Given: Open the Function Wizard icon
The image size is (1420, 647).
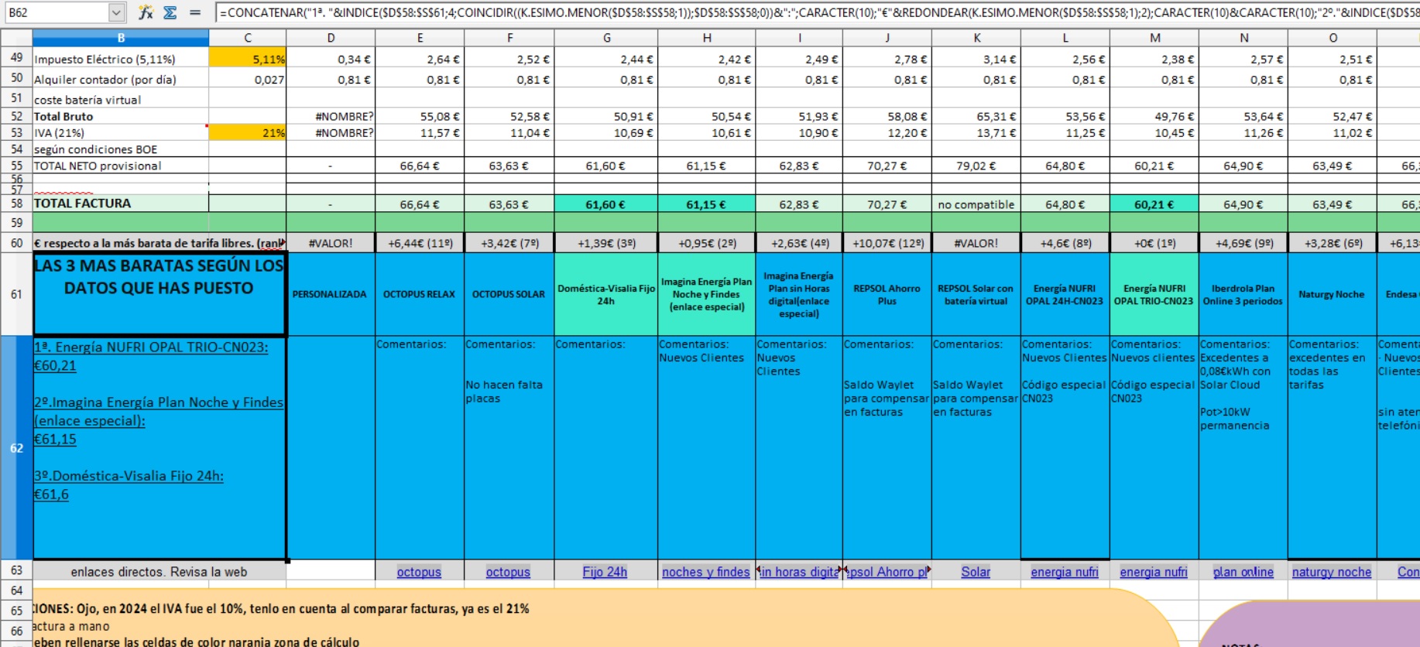Looking at the screenshot, I should (146, 12).
